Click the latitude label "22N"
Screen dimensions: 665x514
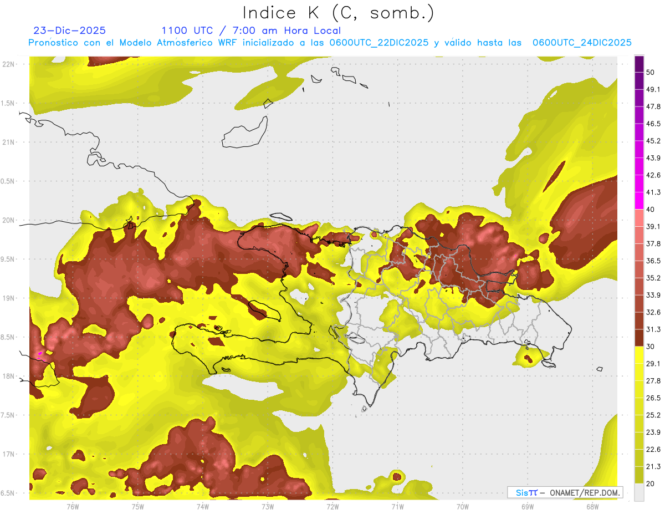tap(8, 64)
